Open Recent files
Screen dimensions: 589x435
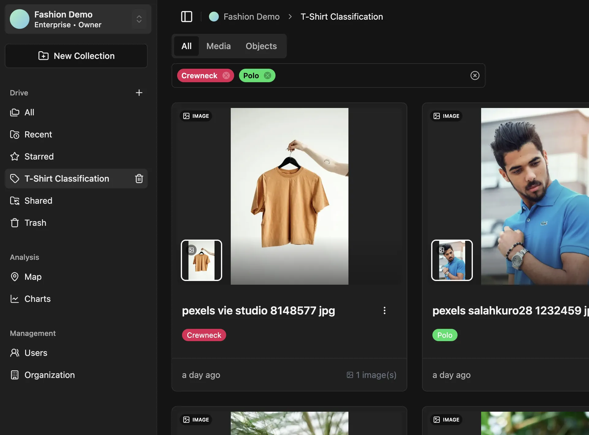(x=38, y=134)
